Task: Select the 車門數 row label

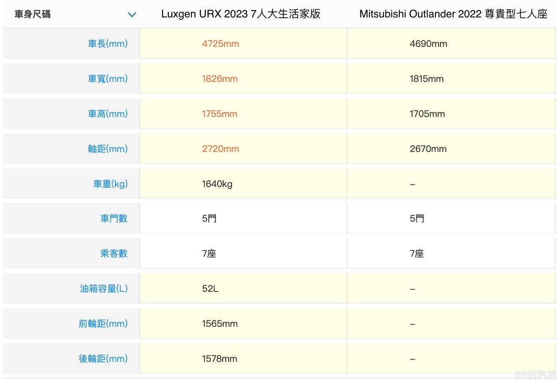Action: point(114,218)
